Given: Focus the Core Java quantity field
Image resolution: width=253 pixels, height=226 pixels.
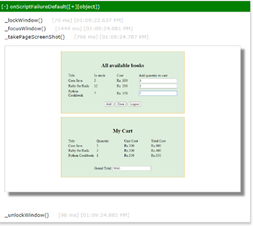Looking at the screenshot, I should tap(158, 81).
